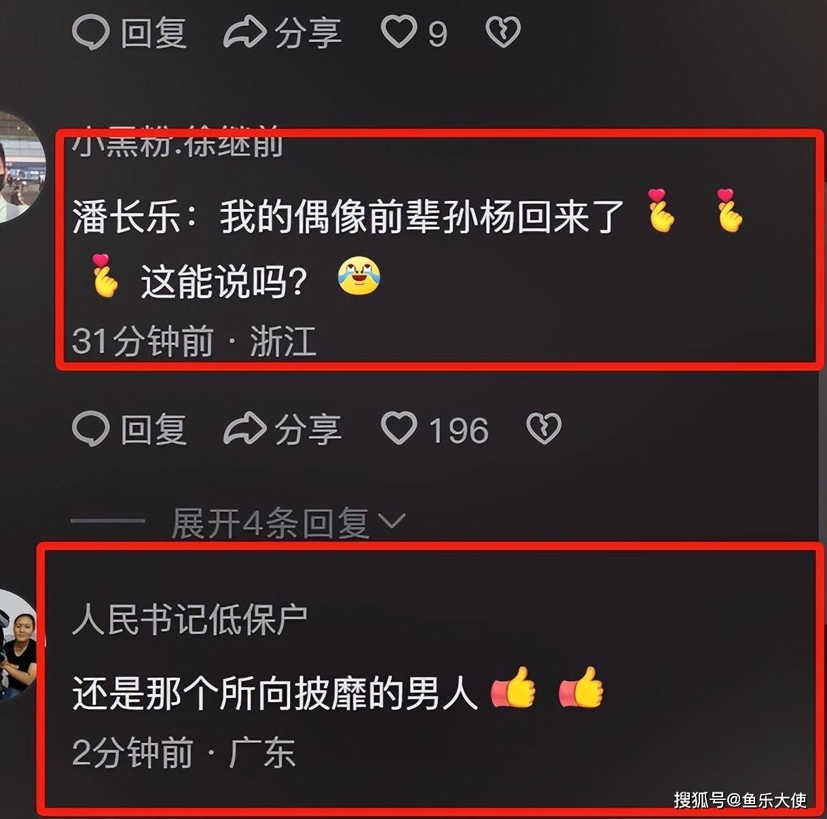Open avatar of 人民书记低保户
Screen dimensions: 827x819
click(17, 644)
